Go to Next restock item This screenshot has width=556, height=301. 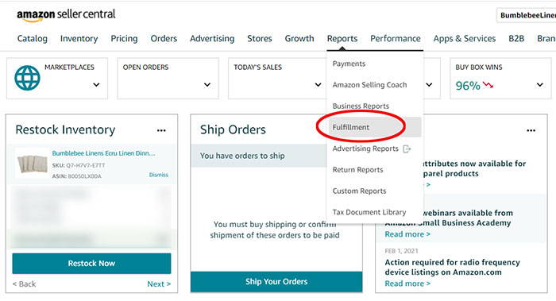(x=159, y=284)
